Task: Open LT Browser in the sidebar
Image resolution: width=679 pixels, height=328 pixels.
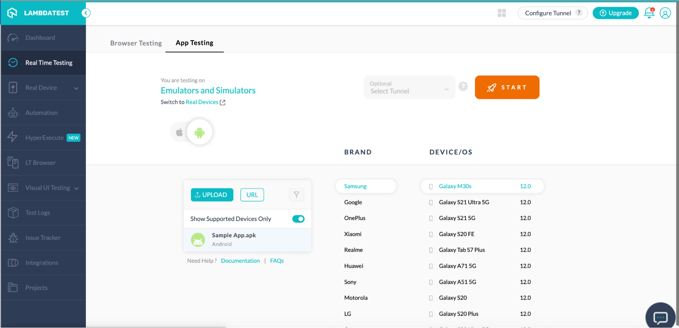Action: pos(40,162)
